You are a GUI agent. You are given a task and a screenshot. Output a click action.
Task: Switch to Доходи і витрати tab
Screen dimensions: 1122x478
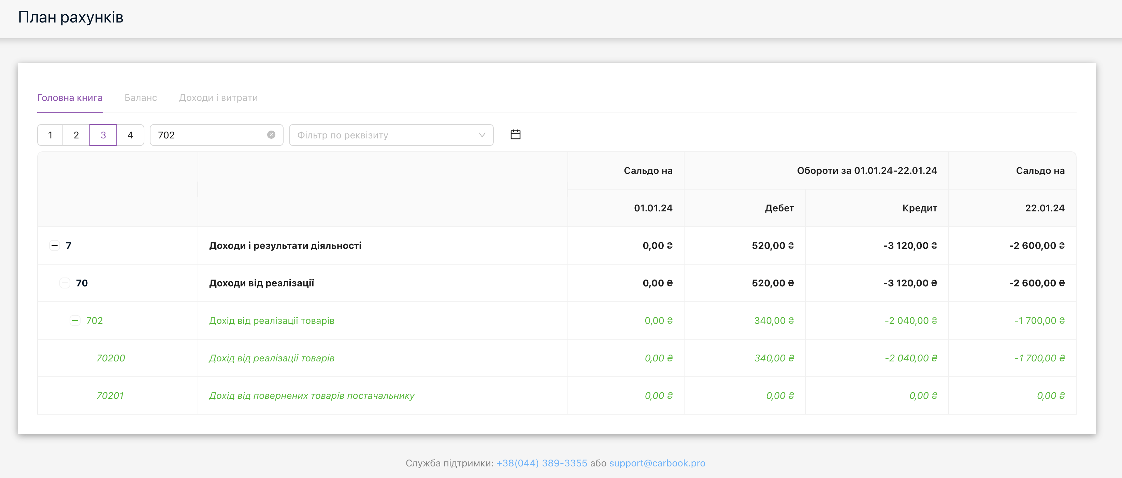pos(218,98)
